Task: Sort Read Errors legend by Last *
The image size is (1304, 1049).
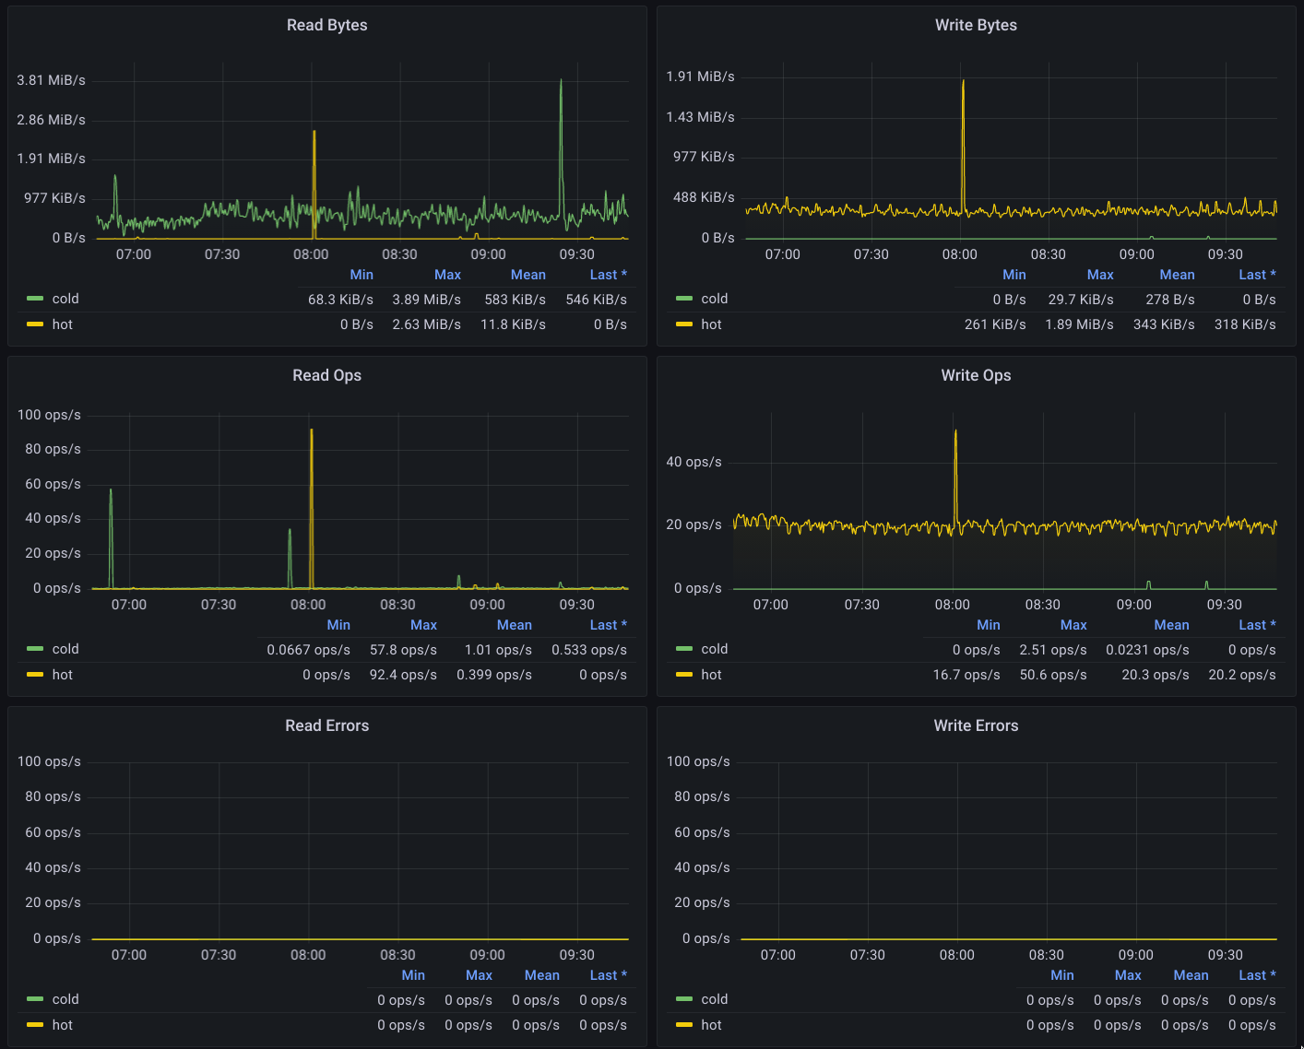Action: pyautogui.click(x=609, y=975)
